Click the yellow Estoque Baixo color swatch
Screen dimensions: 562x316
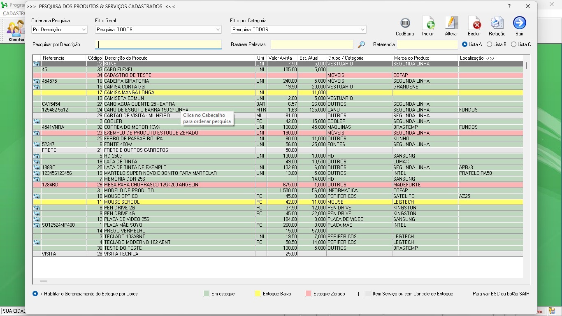pyautogui.click(x=258, y=294)
